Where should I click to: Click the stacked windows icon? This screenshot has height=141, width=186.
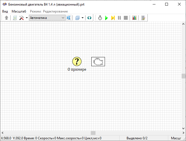(77, 18)
